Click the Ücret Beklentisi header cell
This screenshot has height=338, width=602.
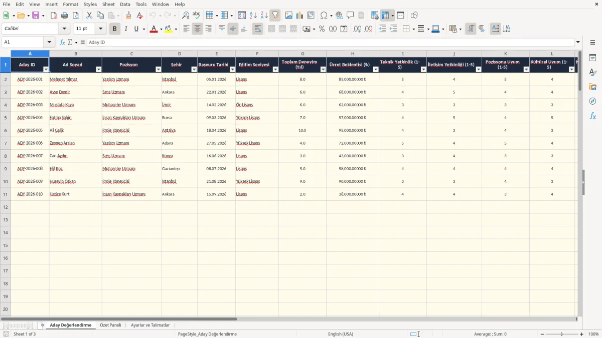[353, 65]
